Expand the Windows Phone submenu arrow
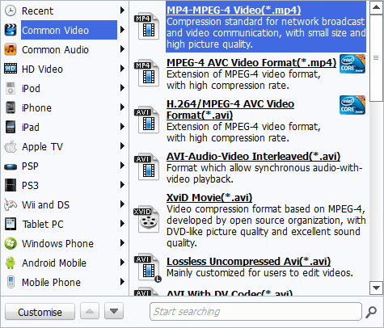Image resolution: width=384 pixels, height=328 pixels. pos(122,243)
